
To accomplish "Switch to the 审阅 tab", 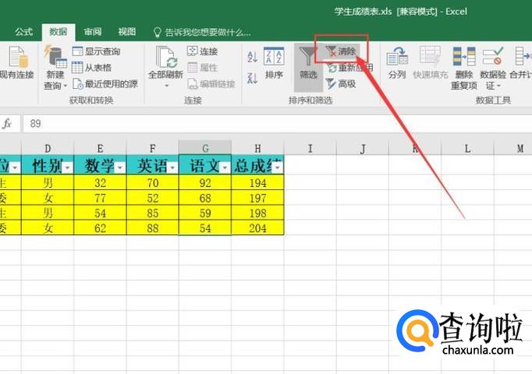I will [x=93, y=32].
